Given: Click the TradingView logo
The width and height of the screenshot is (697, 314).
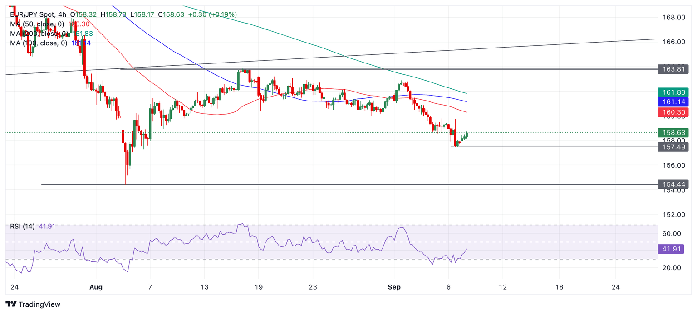Looking at the screenshot, I should 33,304.
